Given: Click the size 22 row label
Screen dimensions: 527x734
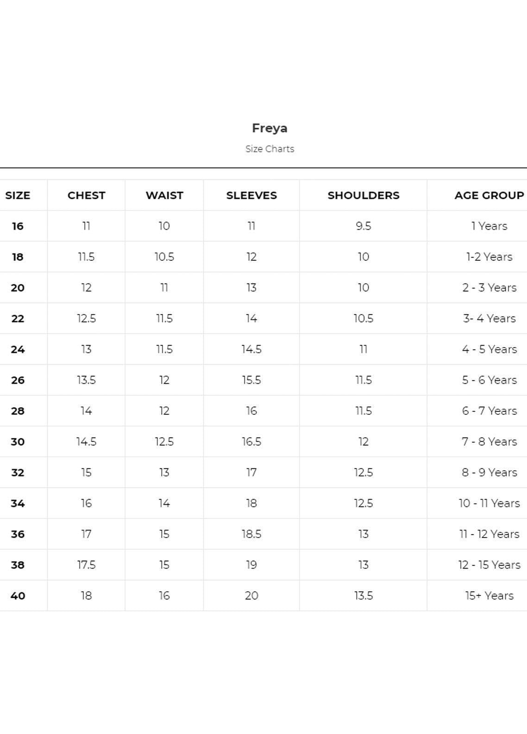Looking at the screenshot, I should [x=18, y=319].
